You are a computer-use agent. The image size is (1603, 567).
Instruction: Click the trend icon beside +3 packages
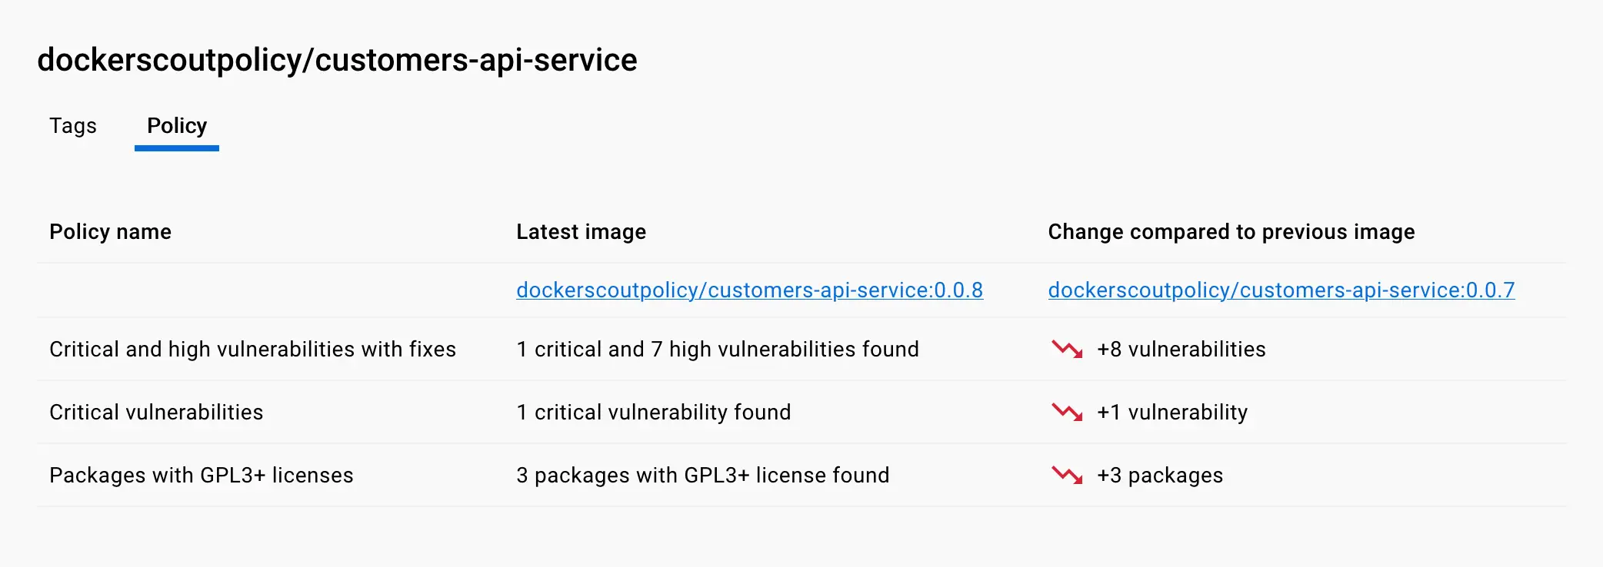(1067, 476)
